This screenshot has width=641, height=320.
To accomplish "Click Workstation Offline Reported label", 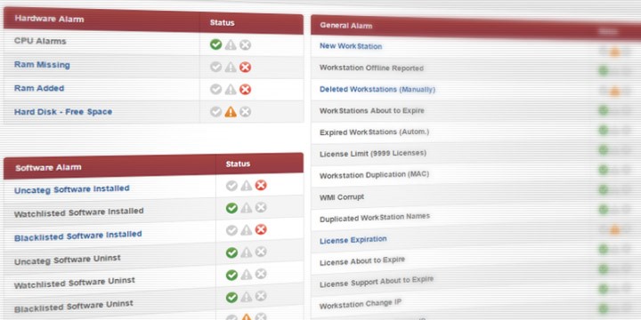I will pyautogui.click(x=371, y=68).
